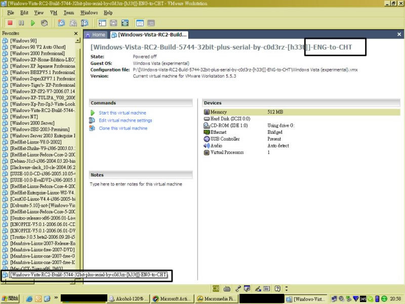Switch to Console view toolbar icon

pyautogui.click(x=151, y=23)
